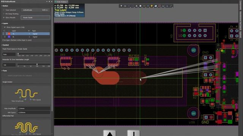Click the Route Guide button
The height and width of the screenshot is (136, 243).
pyautogui.click(x=35, y=18)
